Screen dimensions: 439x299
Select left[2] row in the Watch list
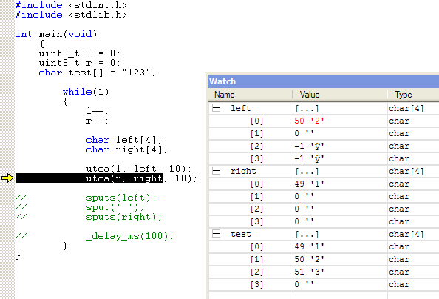324,146
